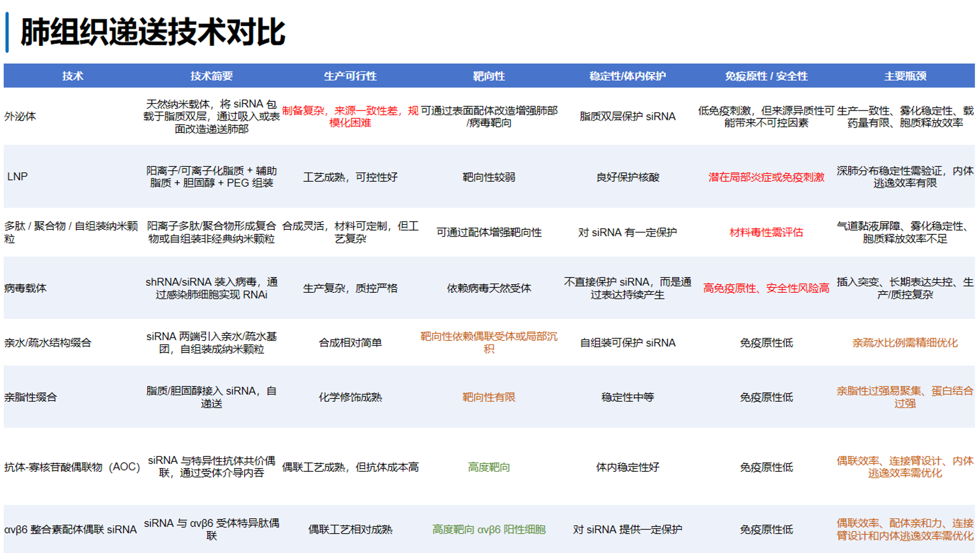Click the 抗体-寡核苷酸偶联物（AOC）row label
Screen dimensions: 980x553
tap(72, 467)
